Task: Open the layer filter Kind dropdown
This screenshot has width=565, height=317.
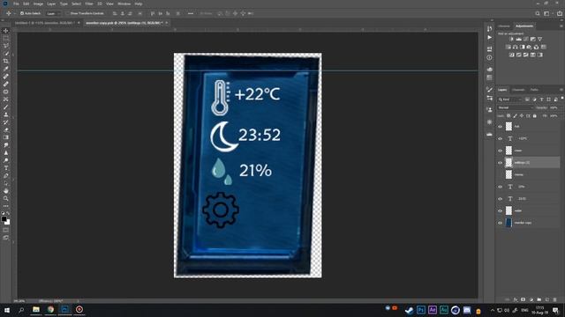Action: pyautogui.click(x=510, y=100)
